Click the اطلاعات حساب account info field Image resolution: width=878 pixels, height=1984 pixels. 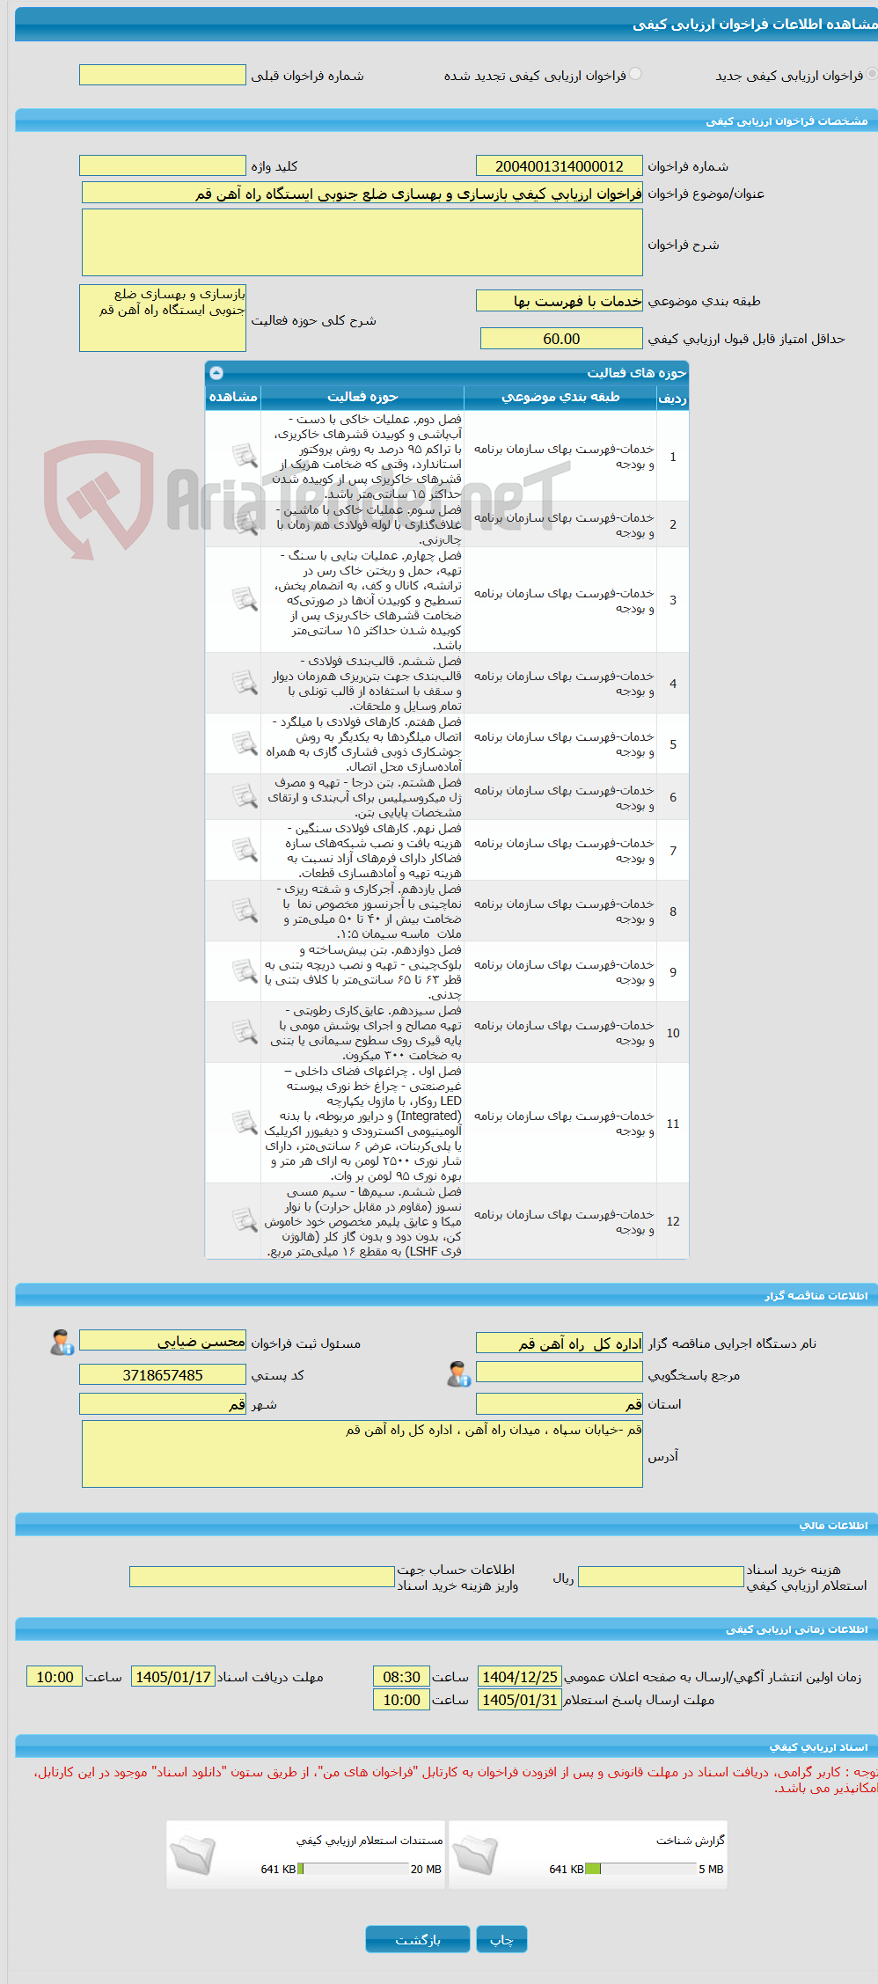pos(262,1577)
